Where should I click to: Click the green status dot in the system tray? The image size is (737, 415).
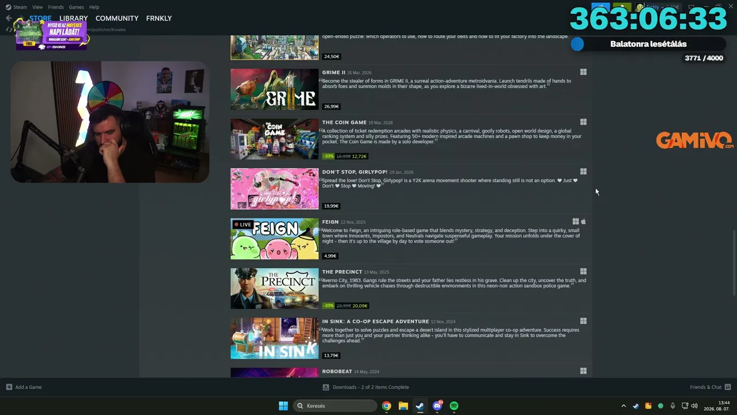pyautogui.click(x=660, y=406)
